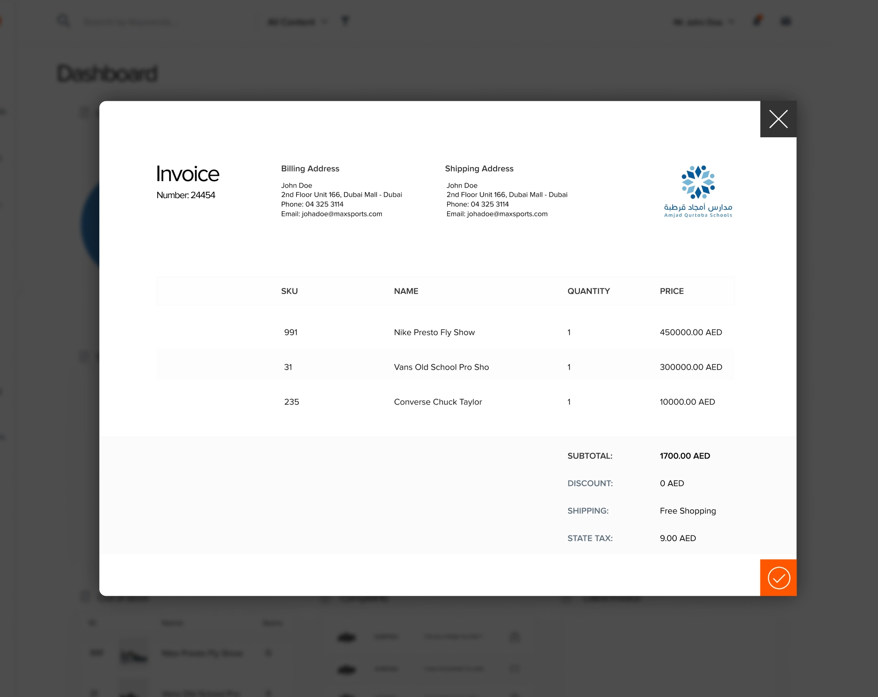Click the shipping address email link
The width and height of the screenshot is (878, 697).
[x=507, y=214]
